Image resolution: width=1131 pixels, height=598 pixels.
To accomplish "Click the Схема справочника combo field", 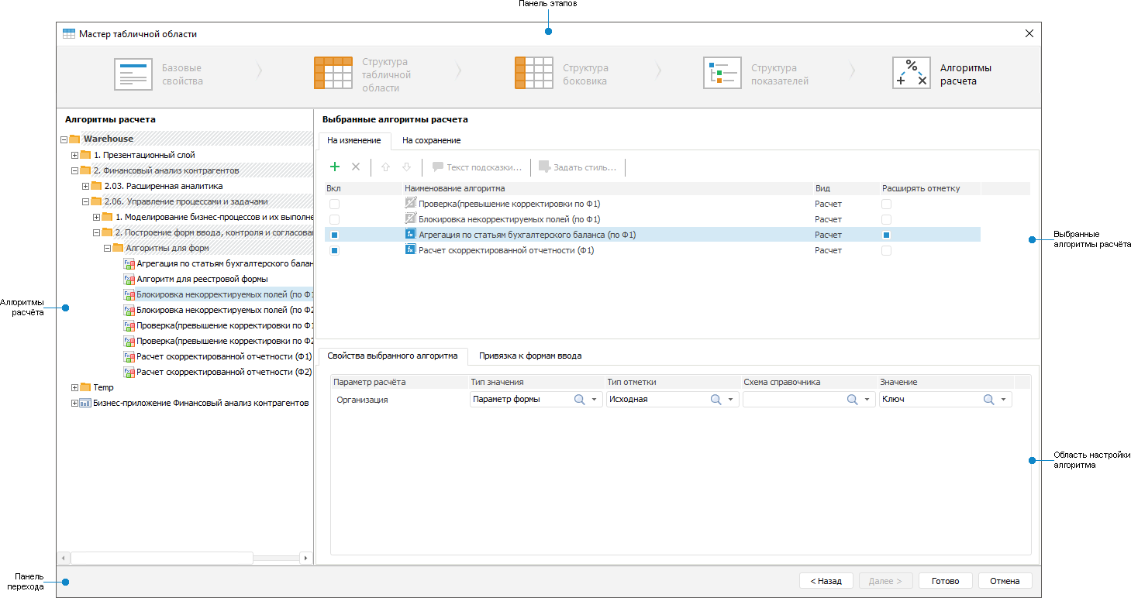I will tap(809, 400).
